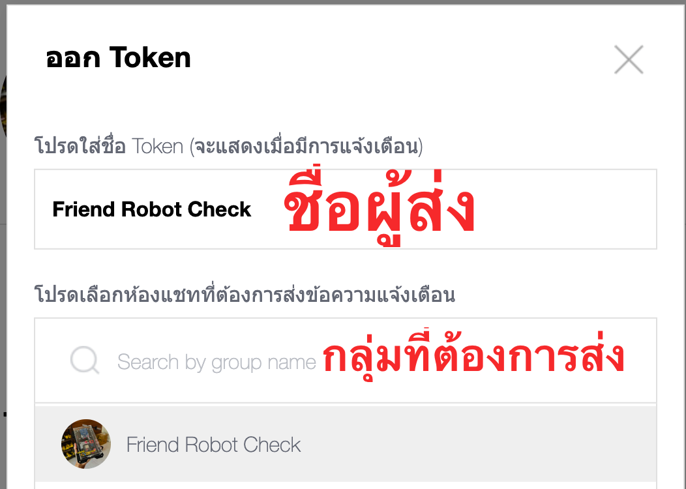Image resolution: width=686 pixels, height=489 pixels.
Task: Click the magnifying glass search icon
Action: pos(85,361)
